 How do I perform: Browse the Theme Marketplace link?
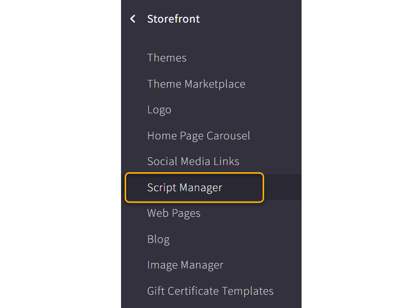[196, 84]
